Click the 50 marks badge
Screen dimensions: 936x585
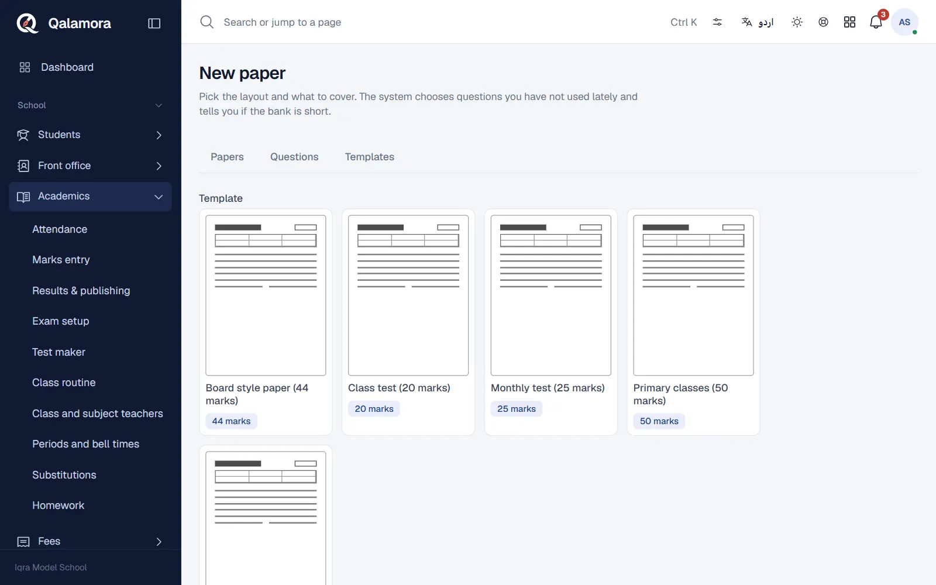(x=659, y=421)
